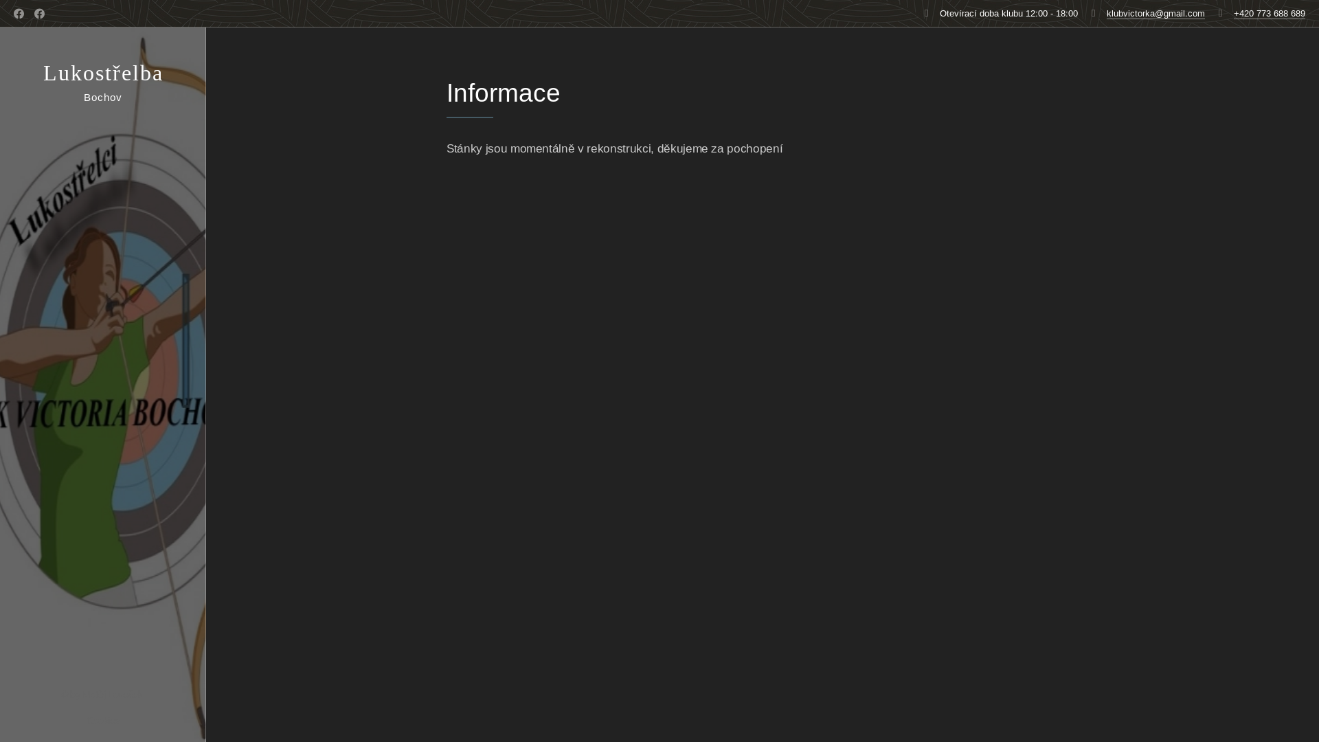The width and height of the screenshot is (1319, 742).
Task: Click the archer logo image in sidebar
Action: 103,385
